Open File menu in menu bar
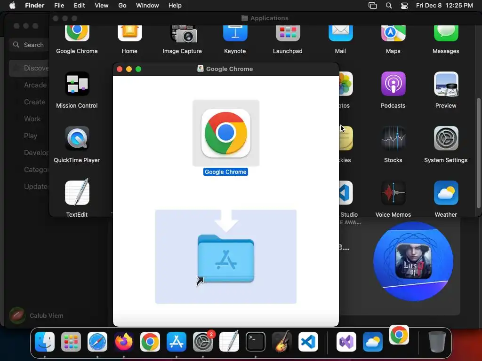The width and height of the screenshot is (482, 361). [59, 6]
